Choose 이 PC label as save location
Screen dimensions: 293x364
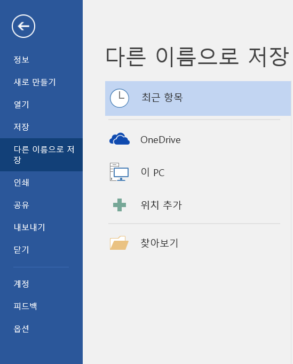coord(153,172)
